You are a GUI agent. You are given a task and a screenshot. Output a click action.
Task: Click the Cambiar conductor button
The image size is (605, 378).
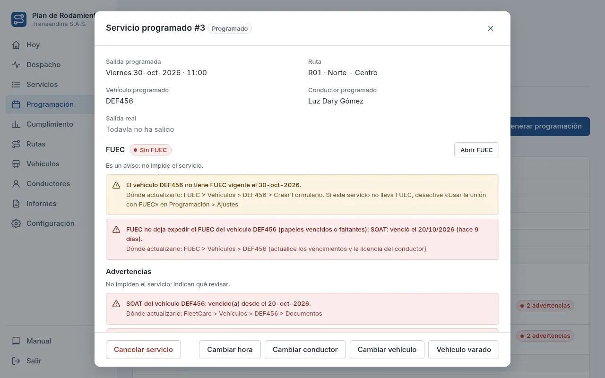tap(305, 350)
